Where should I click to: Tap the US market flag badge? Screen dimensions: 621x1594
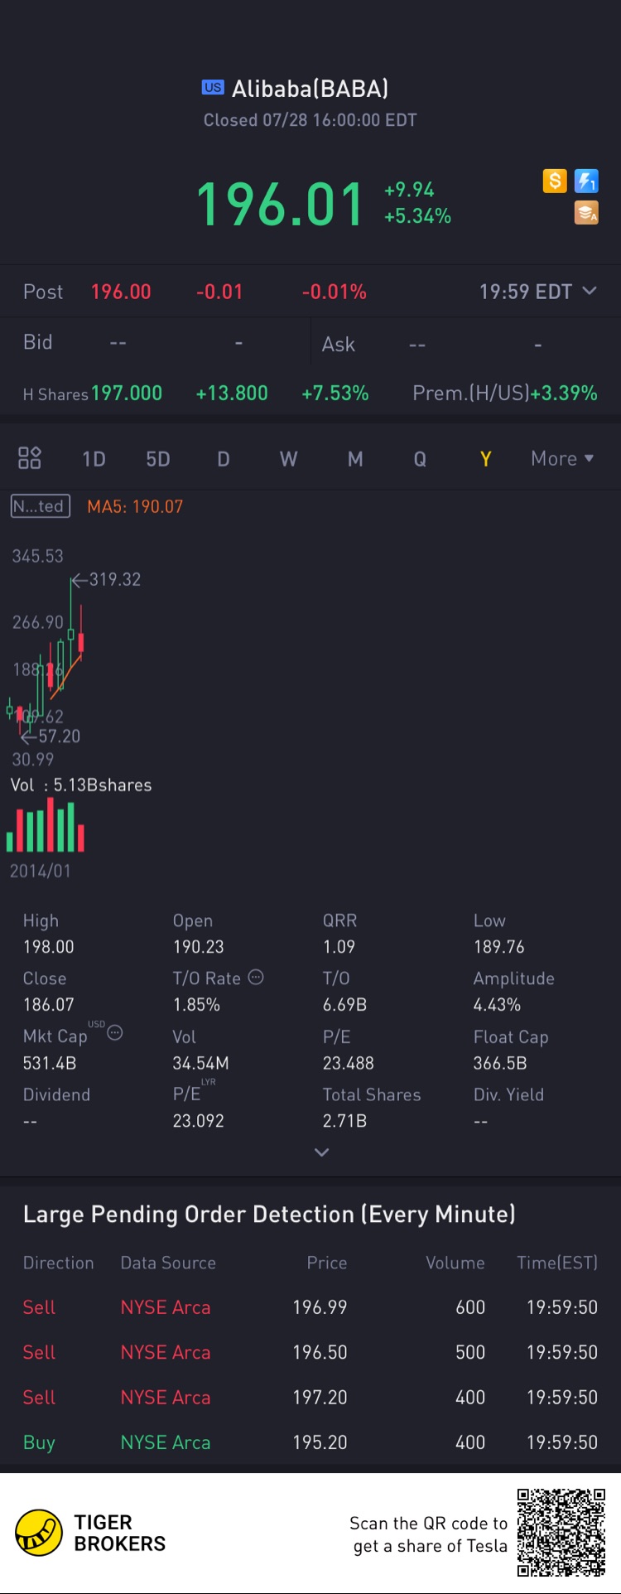pos(213,88)
